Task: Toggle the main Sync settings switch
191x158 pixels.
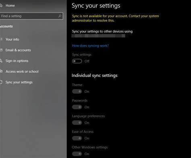Action: tap(77, 61)
